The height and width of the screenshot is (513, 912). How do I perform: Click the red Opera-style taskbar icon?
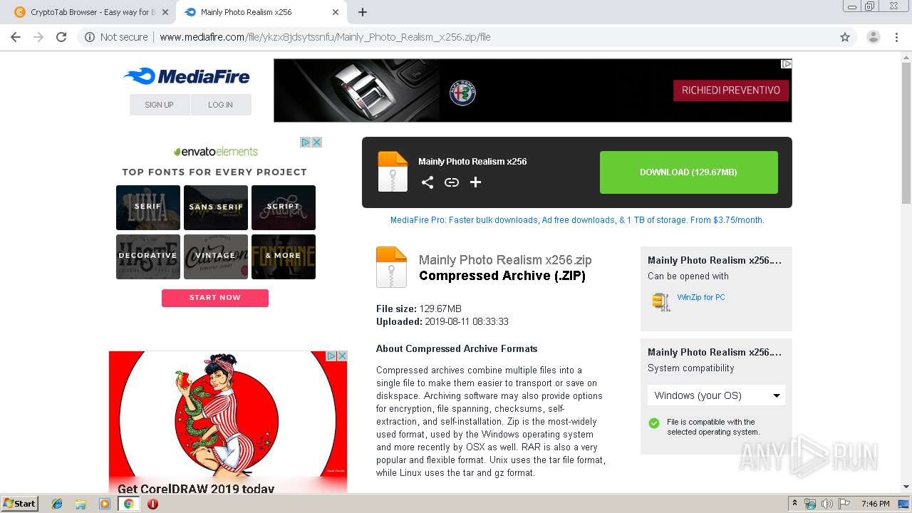152,504
